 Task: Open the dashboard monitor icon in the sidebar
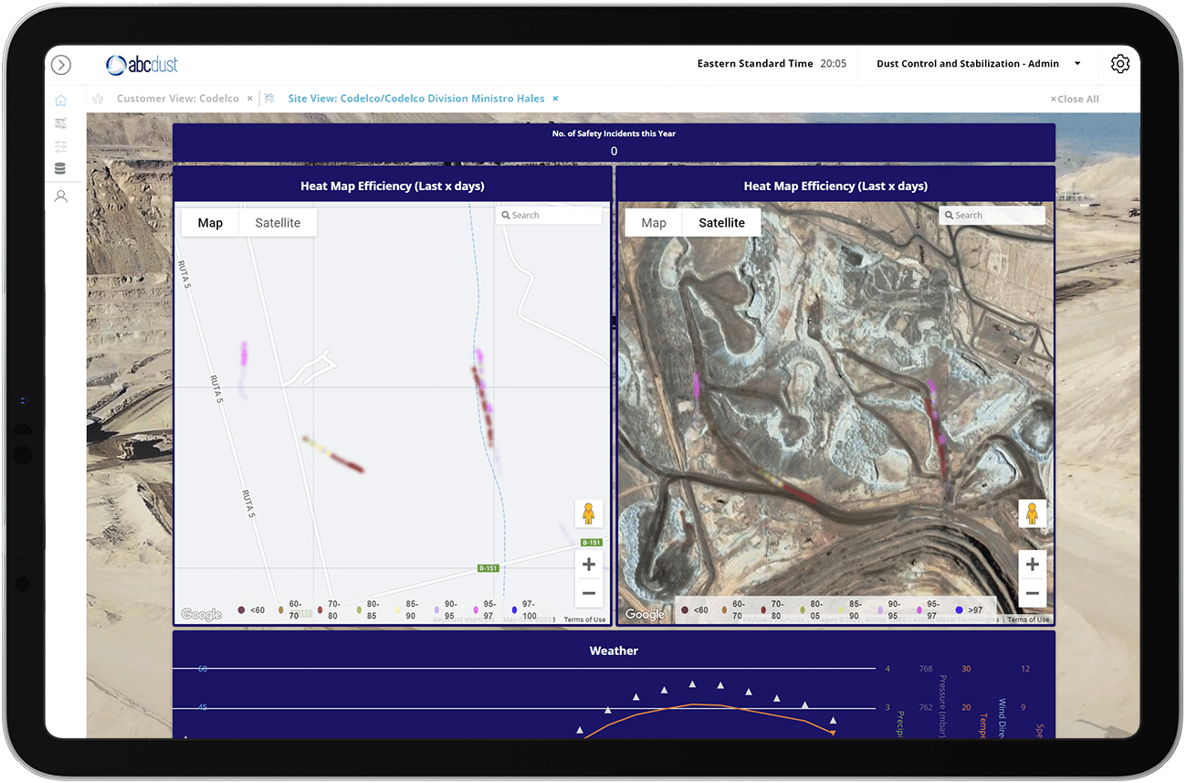coord(61,123)
